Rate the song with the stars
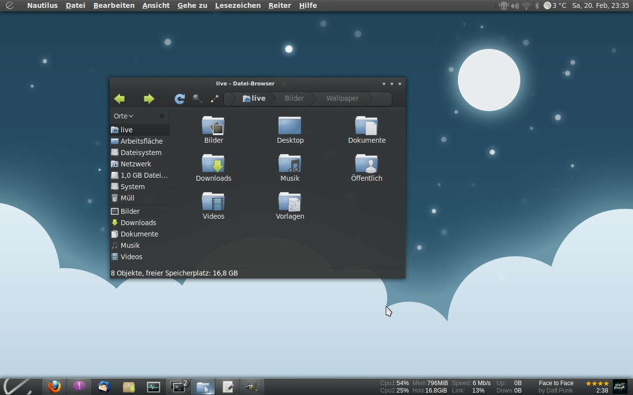The image size is (633, 395). [597, 383]
